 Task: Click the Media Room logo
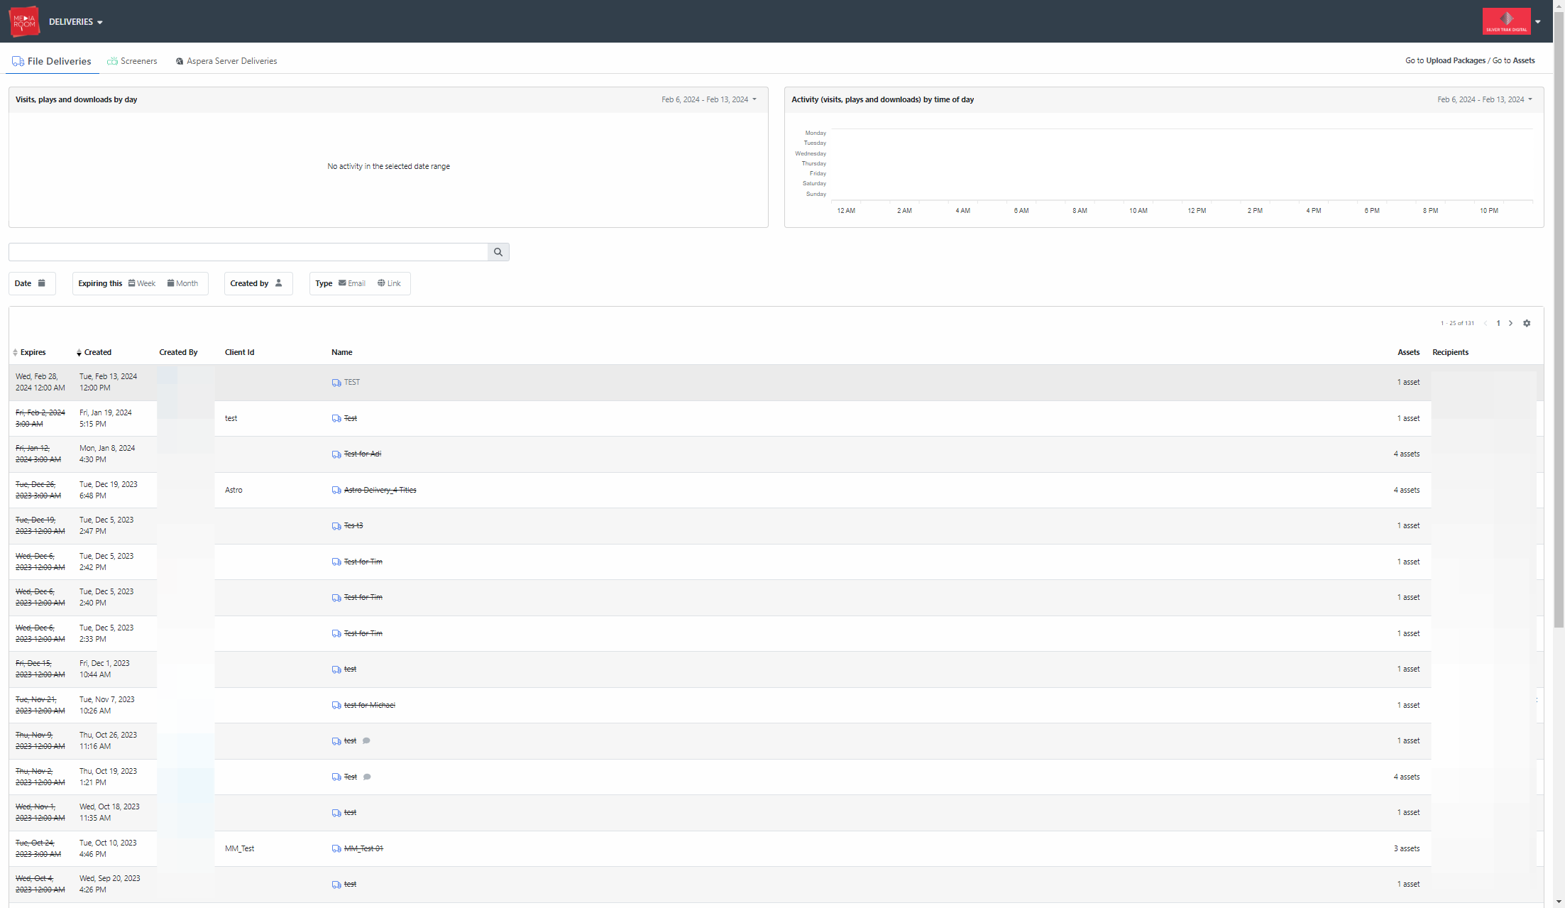(x=24, y=21)
